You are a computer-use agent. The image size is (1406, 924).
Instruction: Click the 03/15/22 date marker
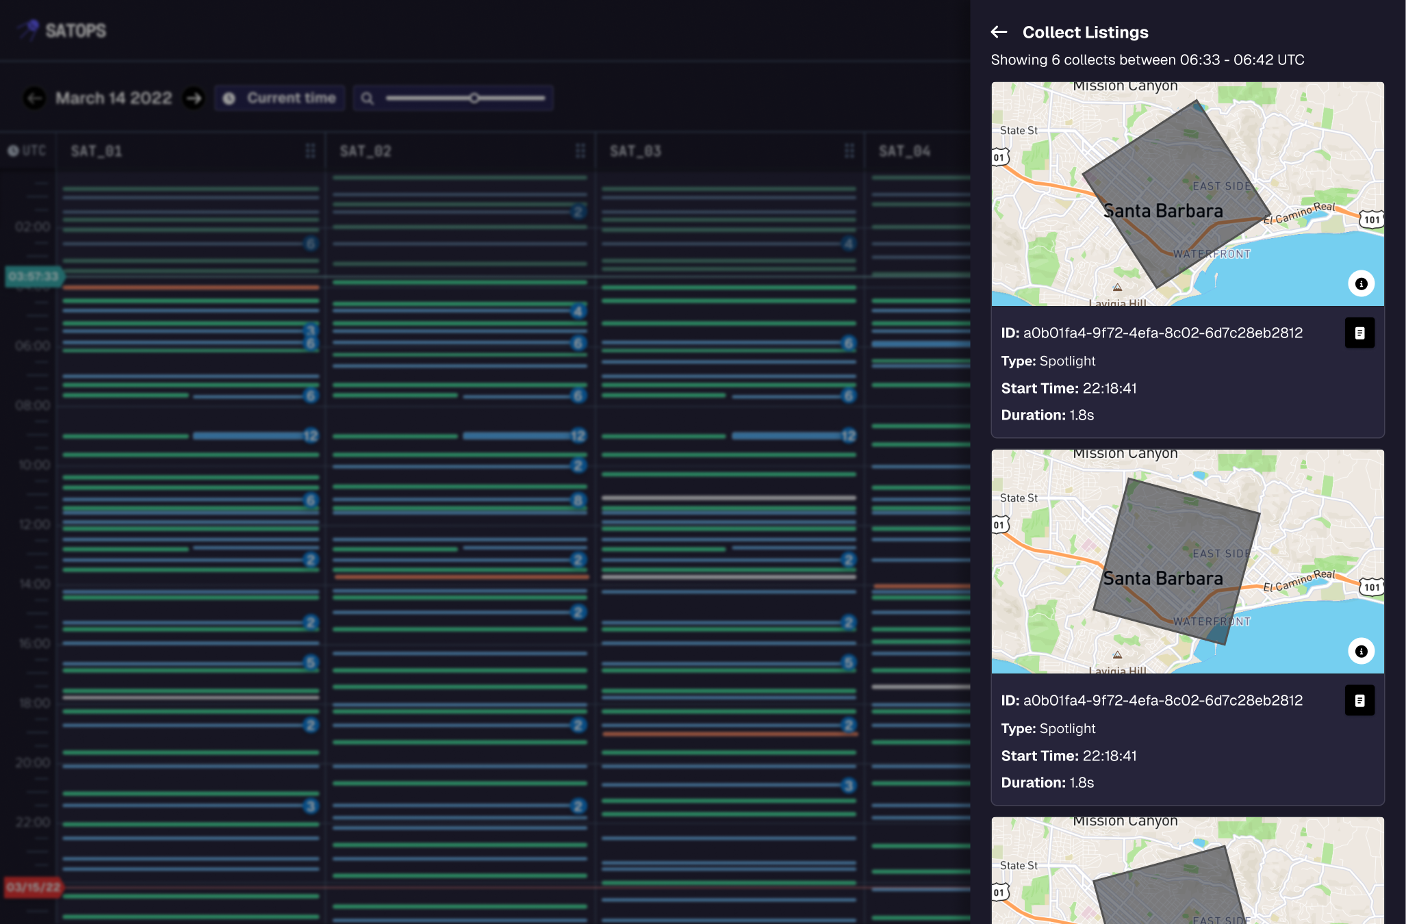[33, 887]
